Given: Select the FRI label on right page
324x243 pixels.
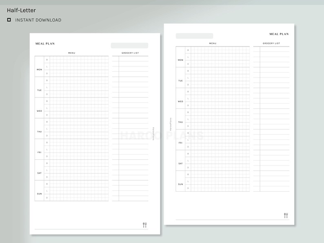Looking at the screenshot, I should coord(181,143).
